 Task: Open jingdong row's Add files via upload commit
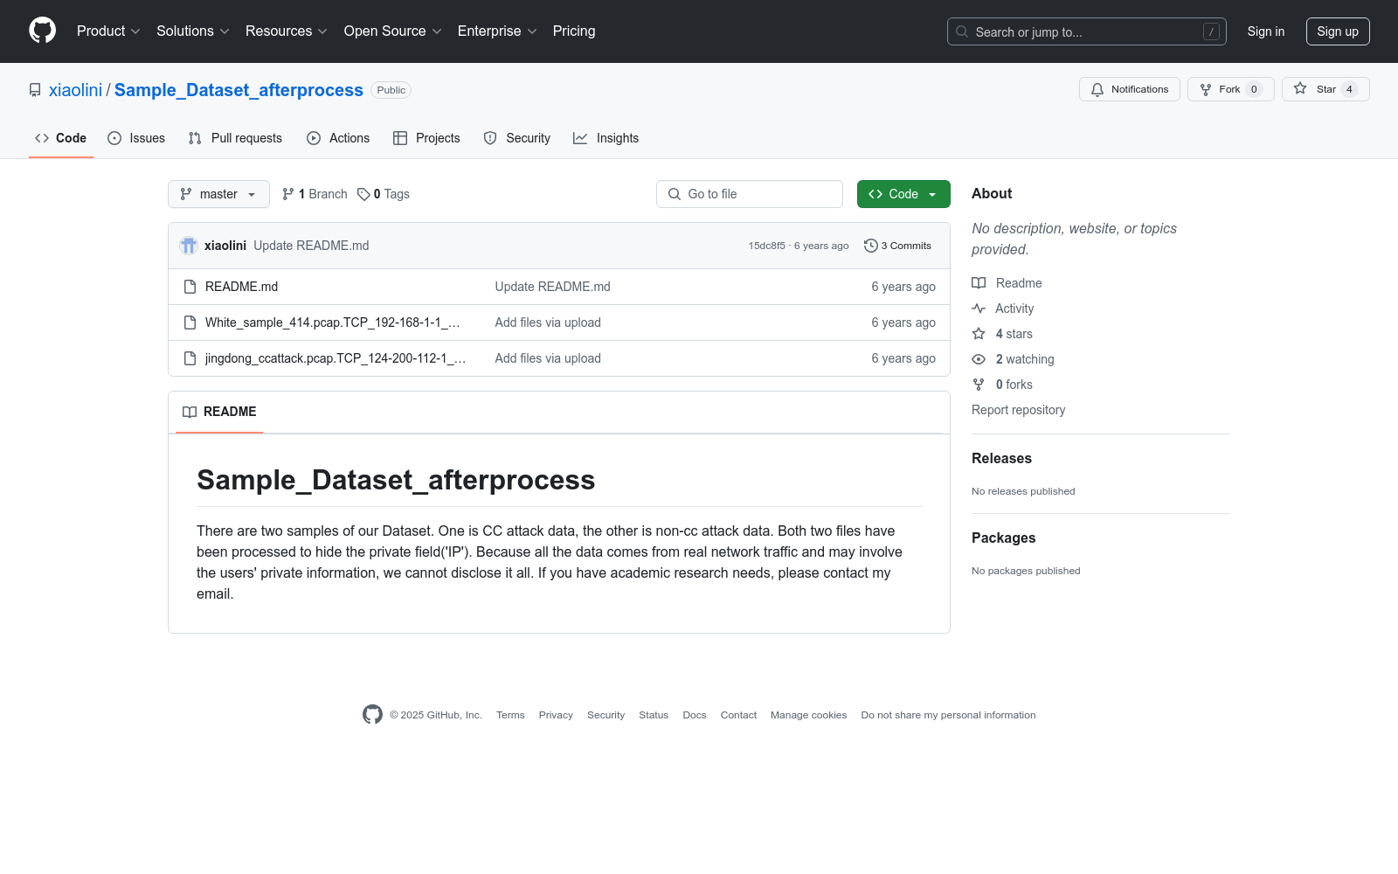point(548,358)
